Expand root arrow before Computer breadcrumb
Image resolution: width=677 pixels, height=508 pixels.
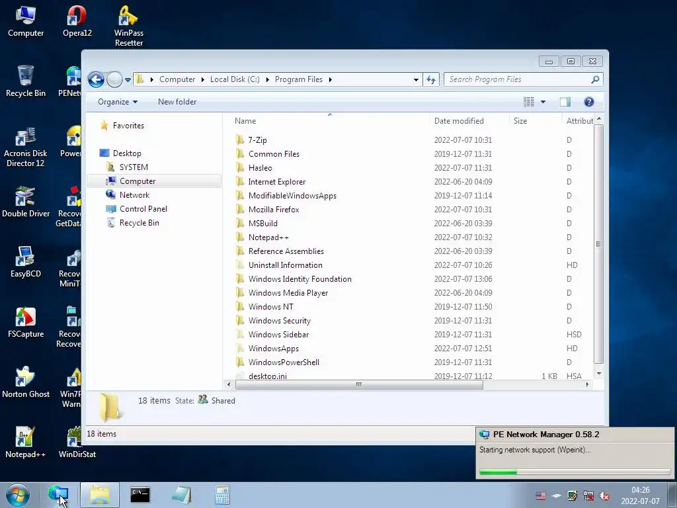coord(151,79)
